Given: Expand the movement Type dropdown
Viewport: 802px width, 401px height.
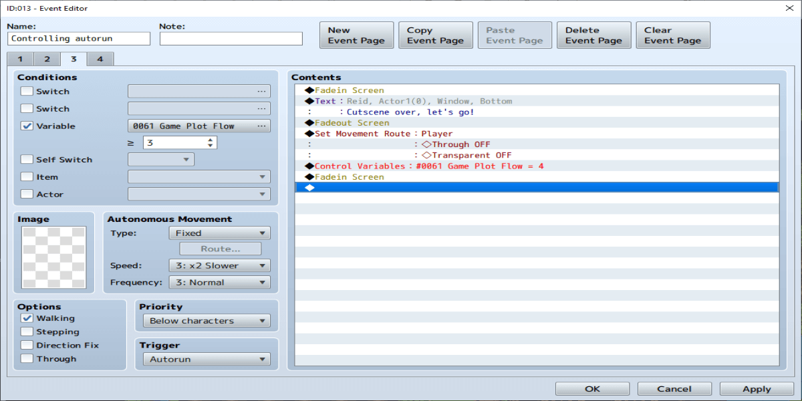Looking at the screenshot, I should [x=219, y=233].
